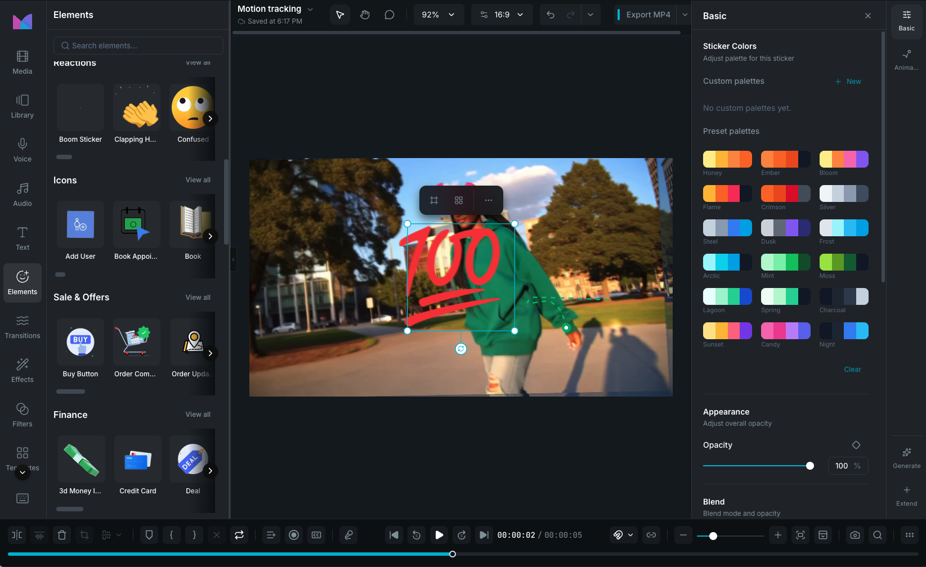The width and height of the screenshot is (926, 567).
Task: Click the Search elements input field
Action: [138, 46]
